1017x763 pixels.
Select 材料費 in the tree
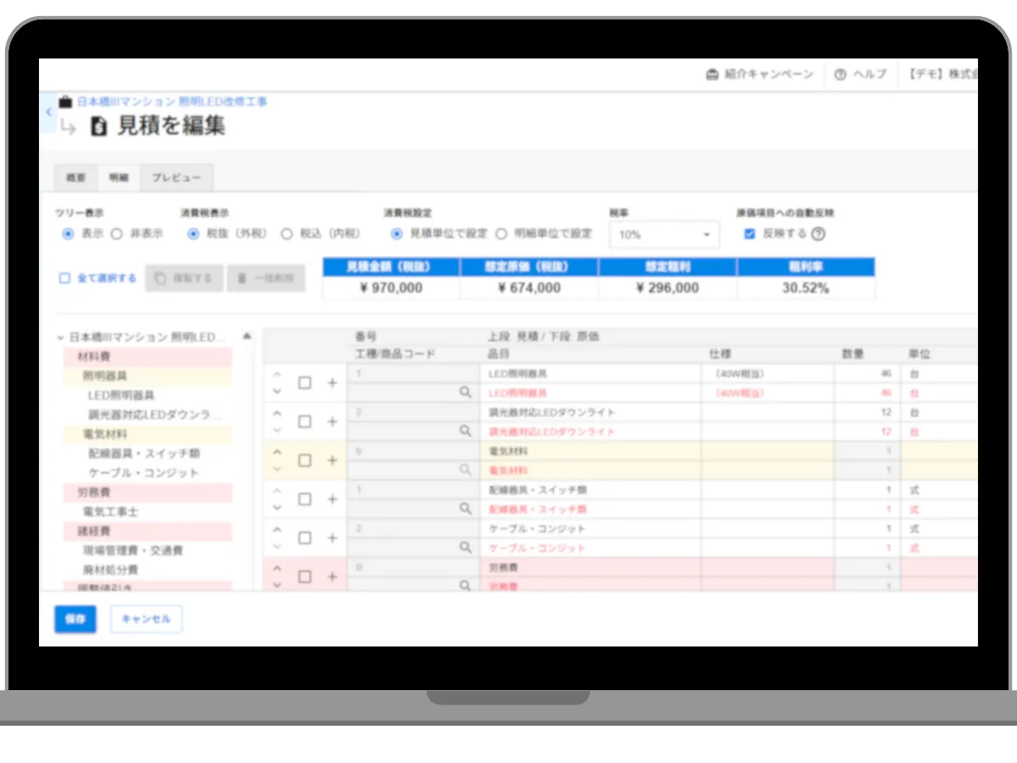(x=147, y=357)
